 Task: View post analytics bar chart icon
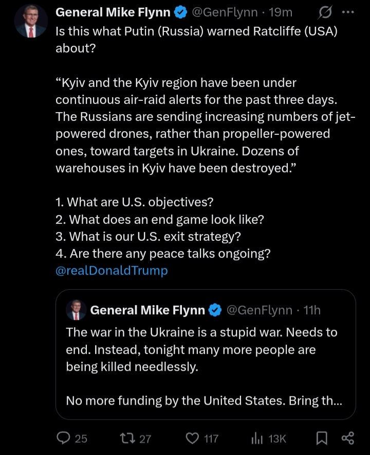click(x=257, y=438)
